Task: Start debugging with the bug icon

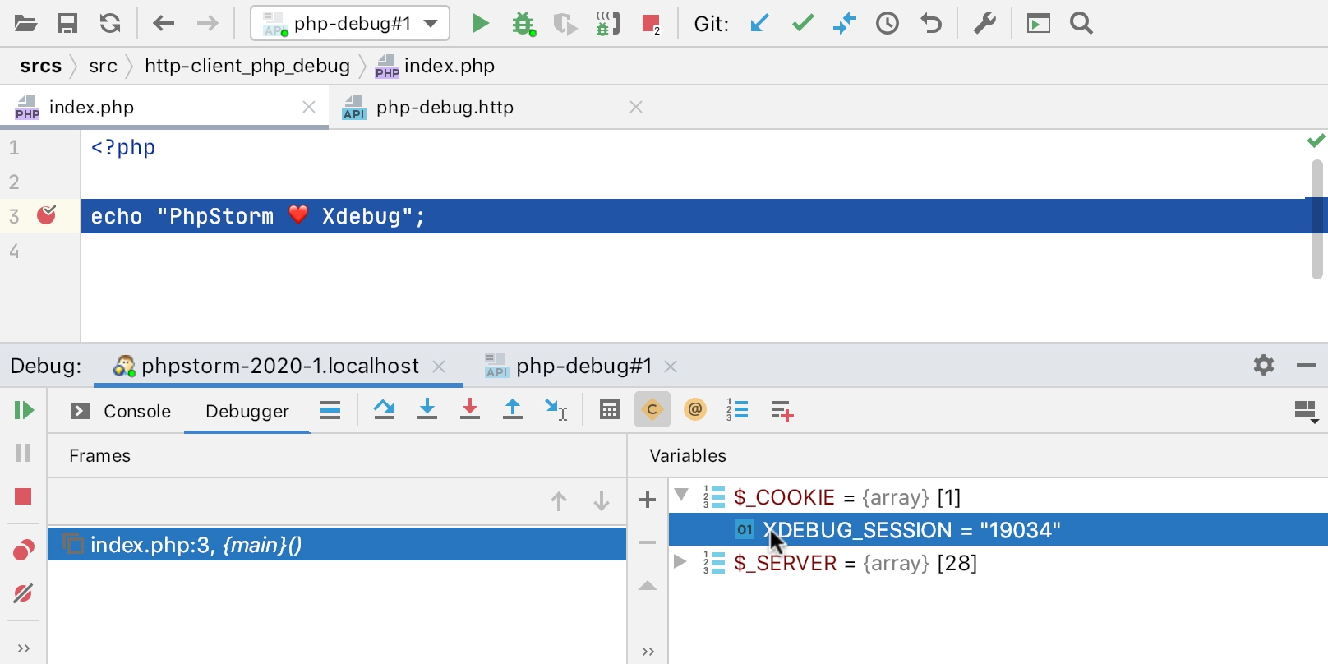Action: (523, 24)
